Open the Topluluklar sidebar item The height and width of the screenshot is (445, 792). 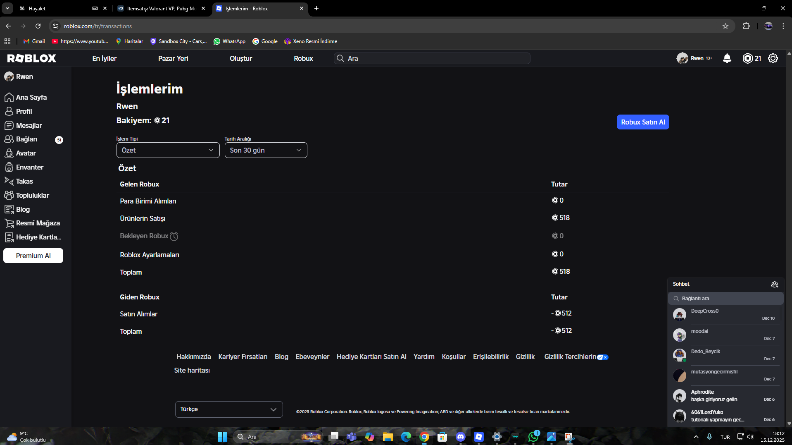tap(33, 195)
